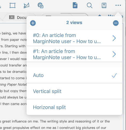Open search with magnifier icon
This screenshot has height=130, width=126.
tap(90, 5)
